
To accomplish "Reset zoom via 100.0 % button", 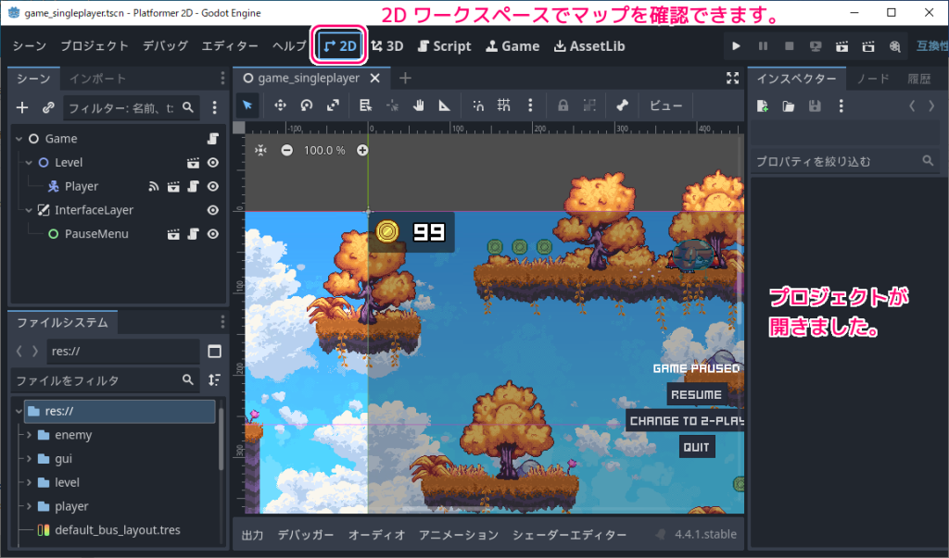I will pos(324,150).
